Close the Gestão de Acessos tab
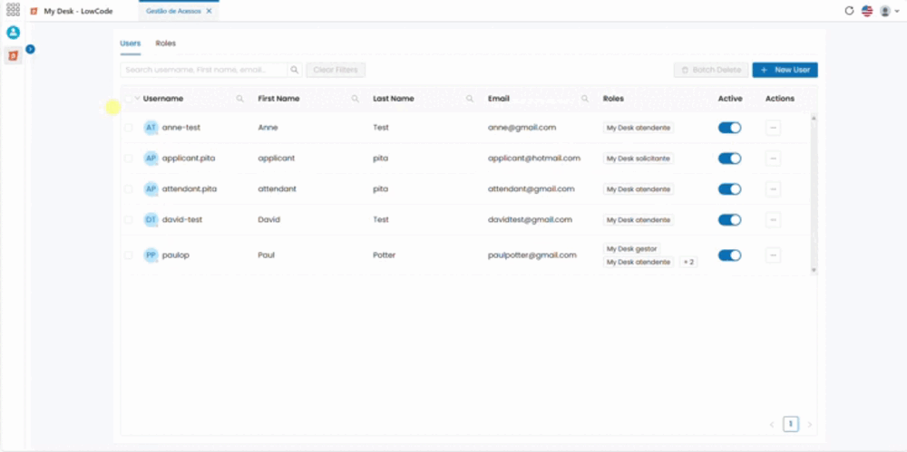The width and height of the screenshot is (907, 452). tap(209, 11)
